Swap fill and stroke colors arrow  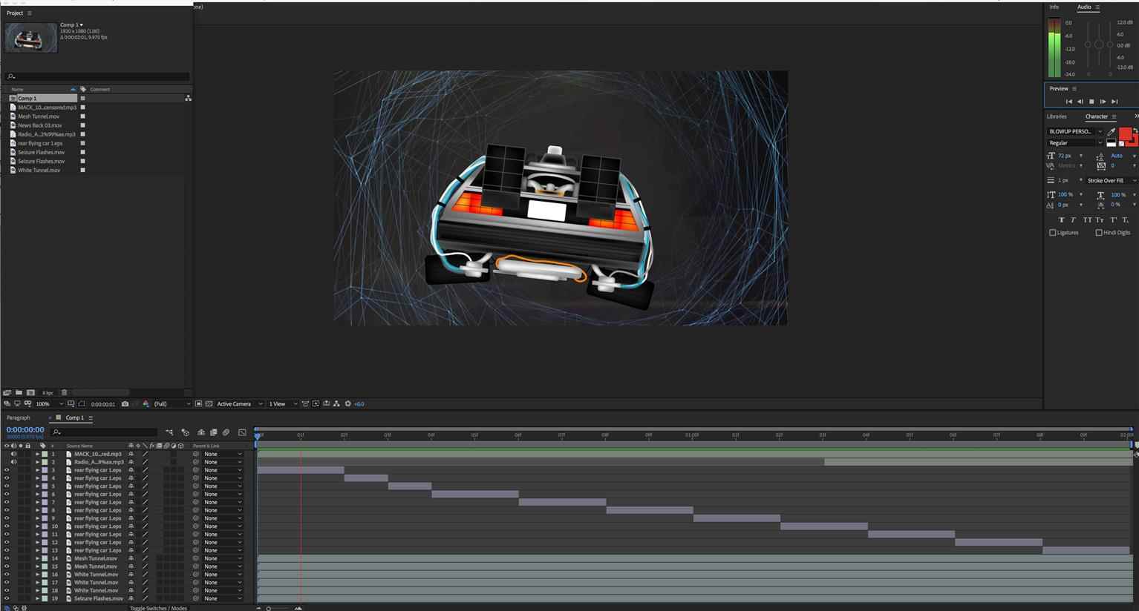coord(1135,131)
